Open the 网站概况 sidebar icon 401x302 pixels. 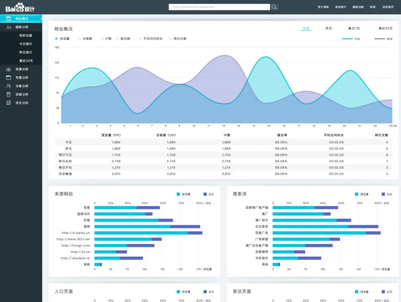[9, 18]
